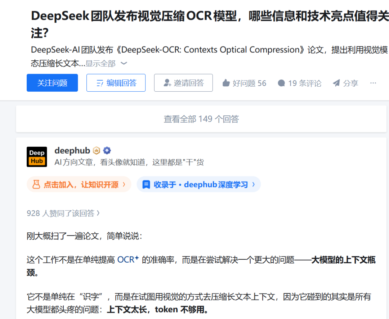Expand question description via 显示全部
This screenshot has height=319, width=389.
(106, 64)
